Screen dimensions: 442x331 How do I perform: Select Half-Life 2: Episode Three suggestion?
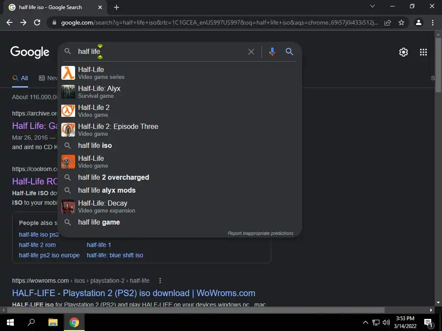coord(180,130)
